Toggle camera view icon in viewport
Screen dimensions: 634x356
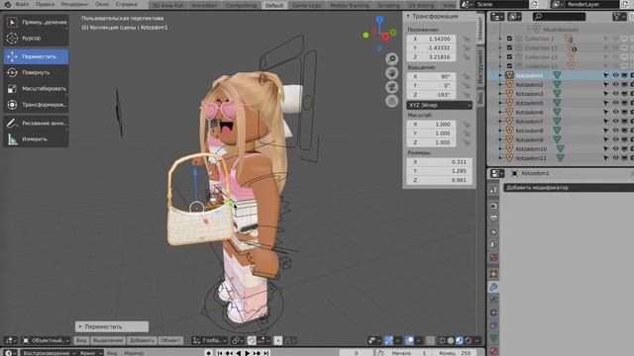pyautogui.click(x=391, y=87)
